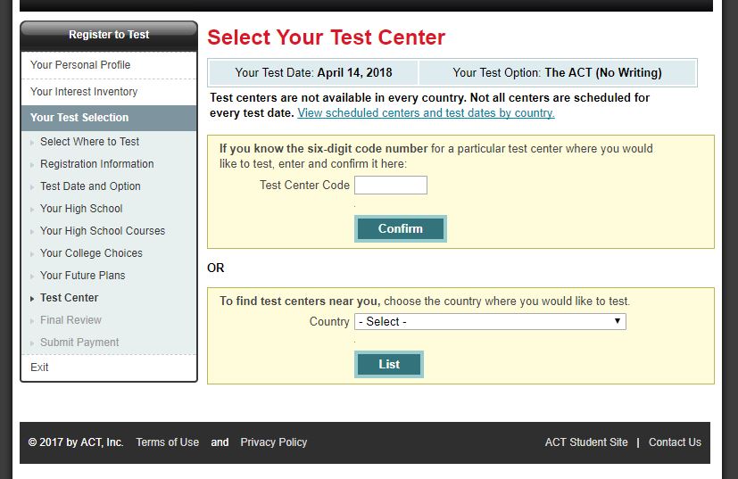This screenshot has width=738, height=479.
Task: Open Registration Information step
Action: [97, 164]
